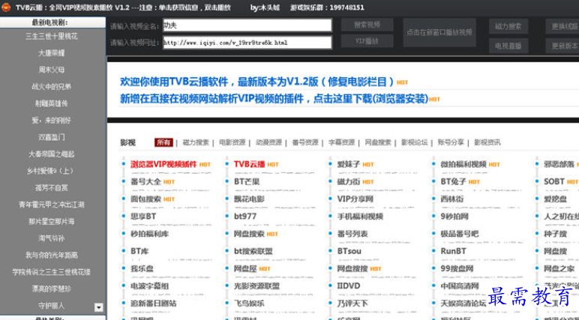Open the BT库 link
Viewport: 579px width, 320px height.
[x=139, y=251]
